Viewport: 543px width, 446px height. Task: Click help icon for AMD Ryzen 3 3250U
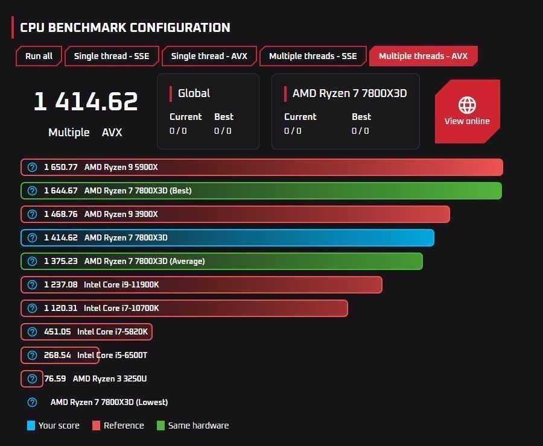tap(32, 379)
